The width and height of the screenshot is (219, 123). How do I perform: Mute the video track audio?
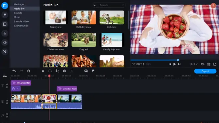[x=7, y=103]
